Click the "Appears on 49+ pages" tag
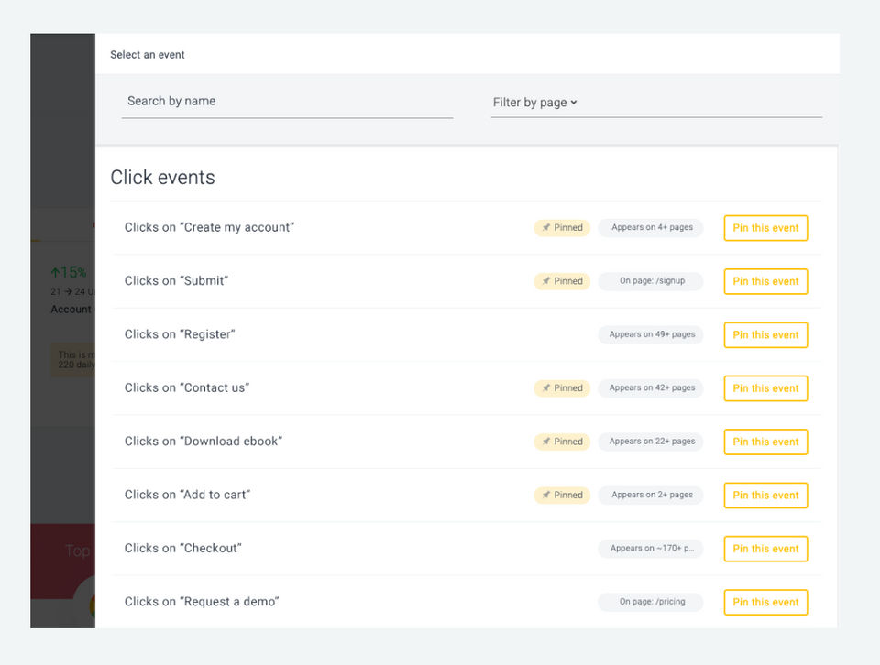Image resolution: width=880 pixels, height=665 pixels. tap(652, 335)
